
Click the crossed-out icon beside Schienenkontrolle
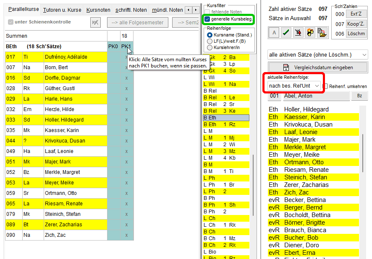click(95, 22)
